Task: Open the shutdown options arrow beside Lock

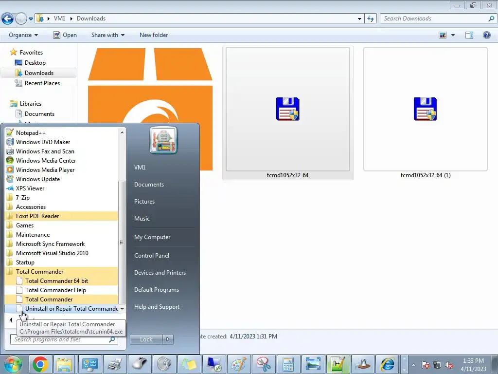Action: coord(168,339)
